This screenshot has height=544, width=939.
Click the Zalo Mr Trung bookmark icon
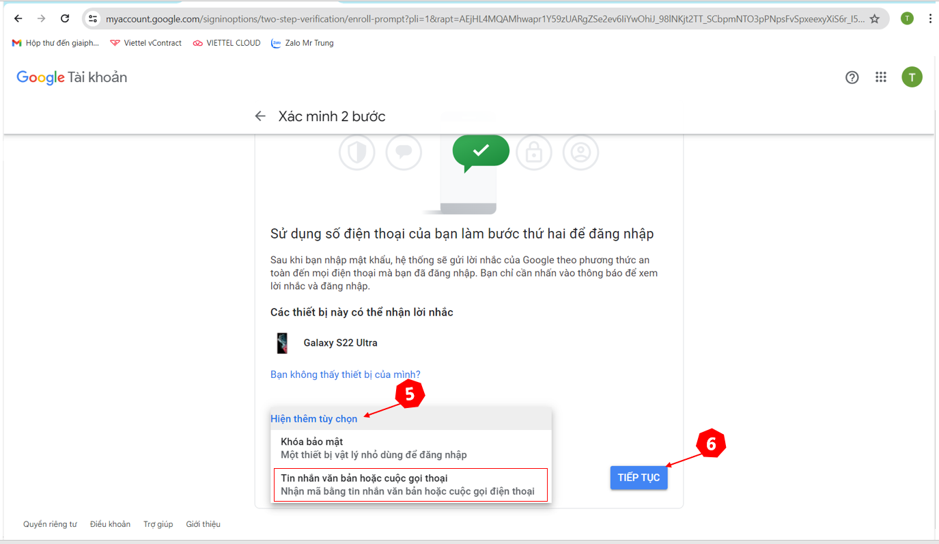click(276, 42)
